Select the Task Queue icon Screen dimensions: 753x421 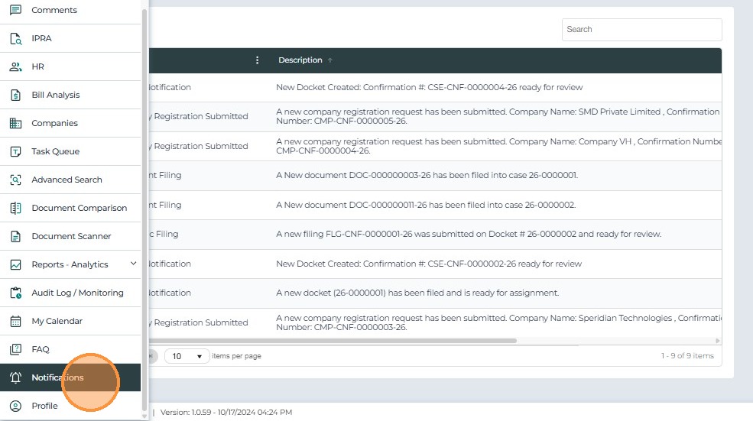[x=15, y=152]
